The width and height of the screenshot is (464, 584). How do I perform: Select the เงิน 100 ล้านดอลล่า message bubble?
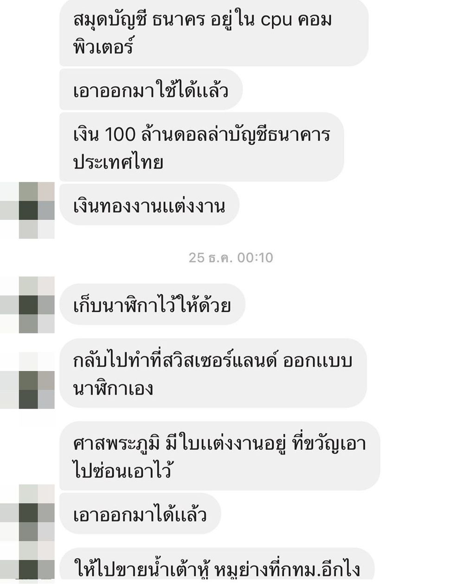point(201,147)
